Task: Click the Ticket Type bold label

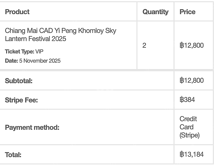Action: (x=20, y=51)
